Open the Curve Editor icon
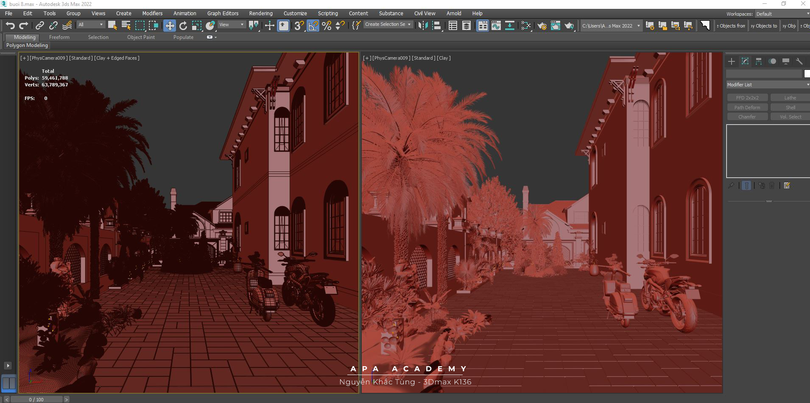Screen dimensions: 810x403 pos(496,26)
